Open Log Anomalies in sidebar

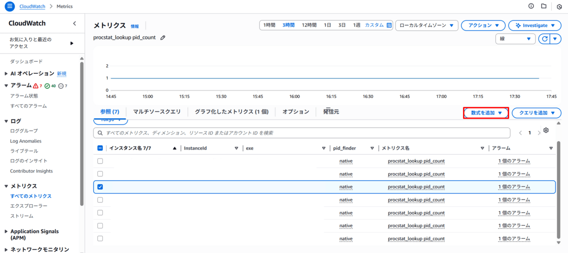[x=26, y=141]
